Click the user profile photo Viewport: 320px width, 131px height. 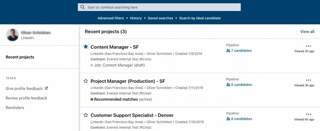(x=13, y=35)
